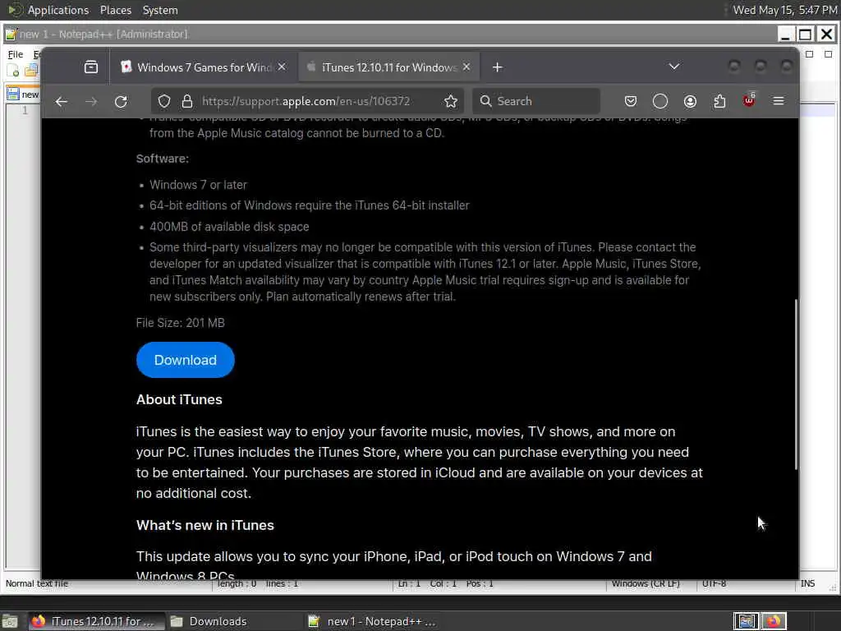
Task: Click the browser page vertical scrollbar thumb
Action: pyautogui.click(x=796, y=385)
